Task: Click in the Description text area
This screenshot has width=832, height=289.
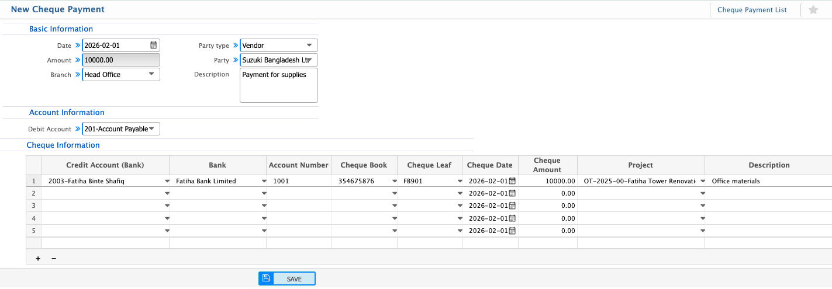Action: point(279,85)
